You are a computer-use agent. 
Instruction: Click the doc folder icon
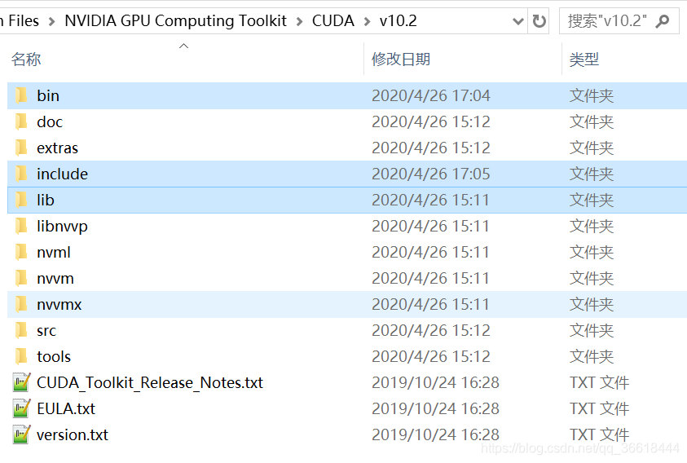tap(21, 122)
